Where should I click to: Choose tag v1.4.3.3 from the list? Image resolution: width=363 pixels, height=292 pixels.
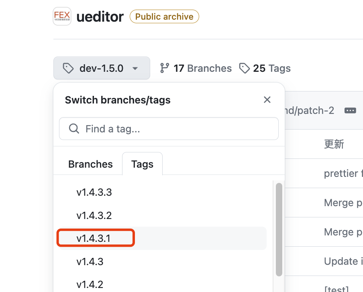[94, 192]
